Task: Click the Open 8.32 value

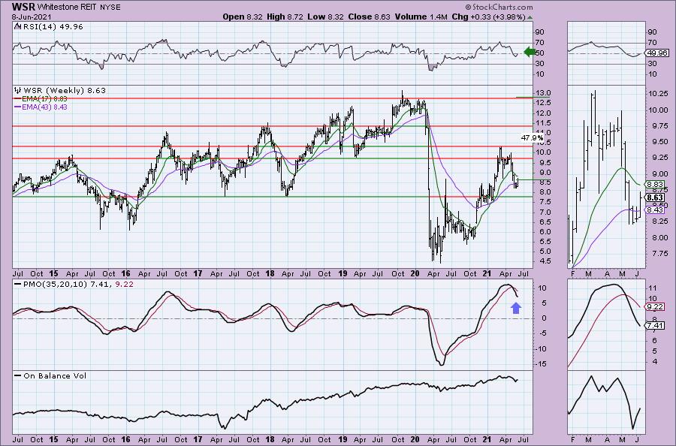Action: point(243,17)
